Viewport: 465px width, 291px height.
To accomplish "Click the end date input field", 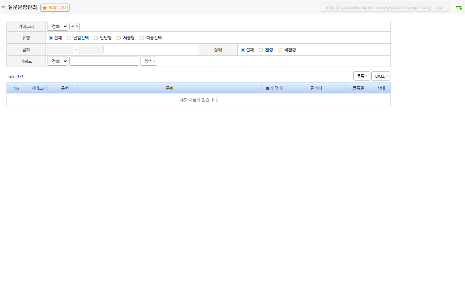I will click(x=91, y=49).
